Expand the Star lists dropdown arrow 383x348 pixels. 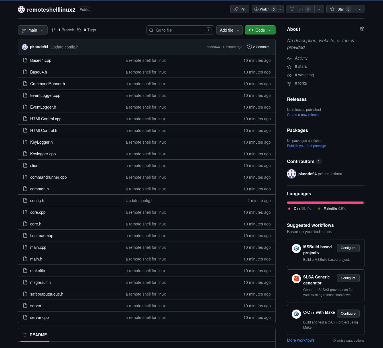click(x=360, y=9)
